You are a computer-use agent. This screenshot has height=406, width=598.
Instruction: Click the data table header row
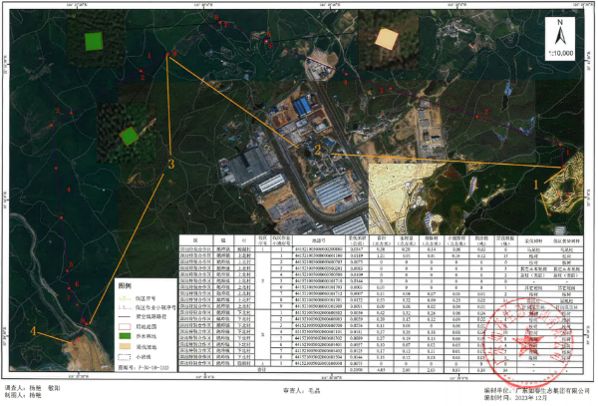355,240
